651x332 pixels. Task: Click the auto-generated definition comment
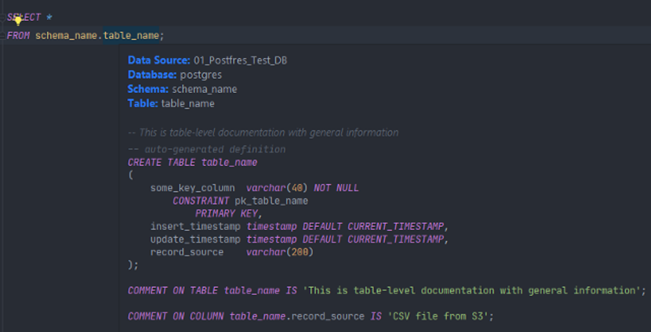pos(207,149)
